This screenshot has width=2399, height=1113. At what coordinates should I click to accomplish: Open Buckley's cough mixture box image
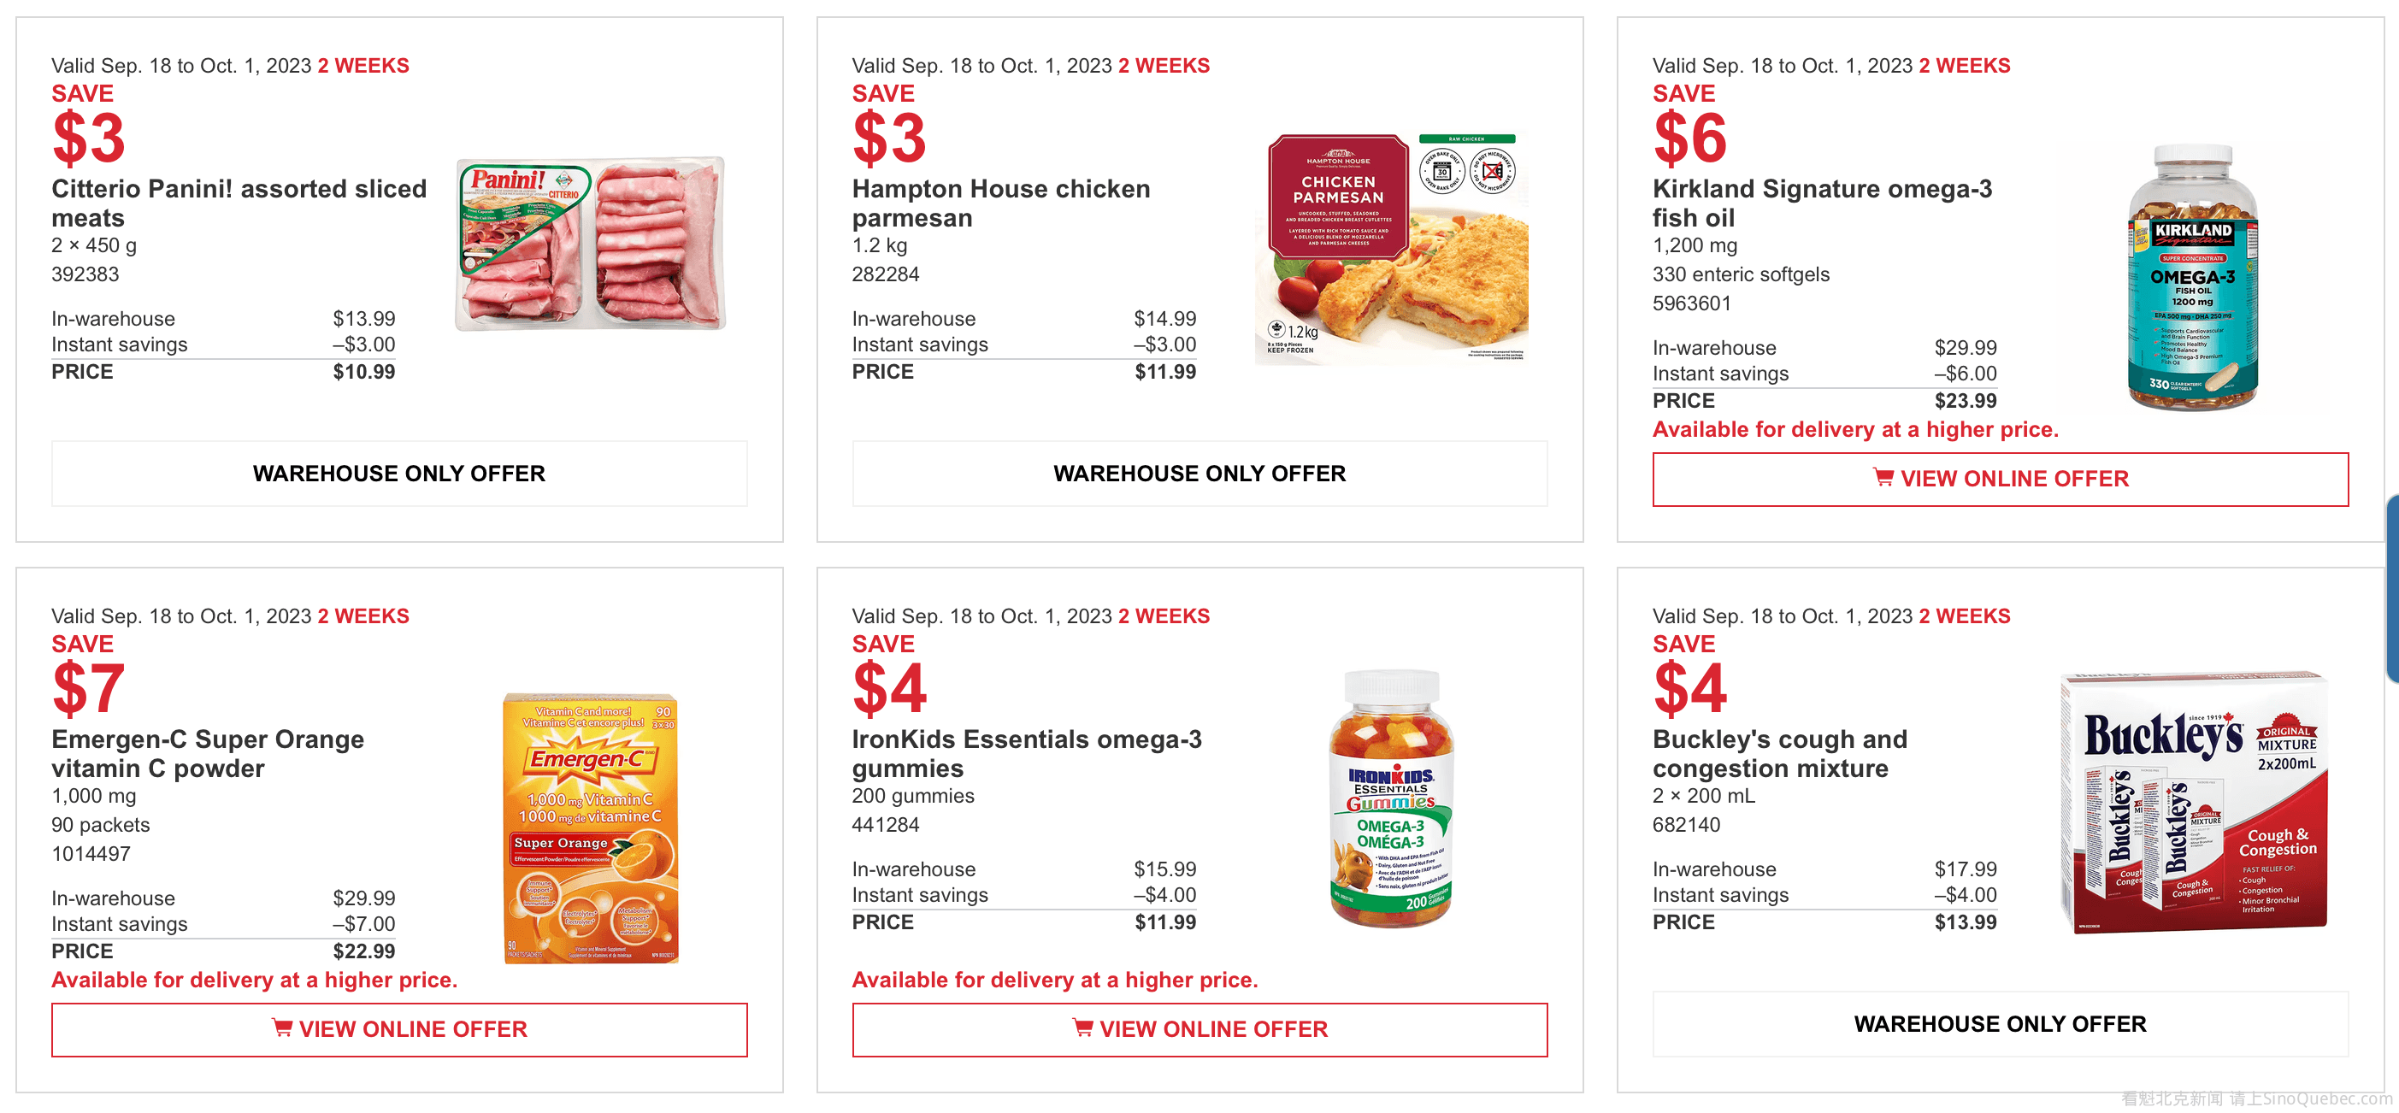[x=2193, y=801]
